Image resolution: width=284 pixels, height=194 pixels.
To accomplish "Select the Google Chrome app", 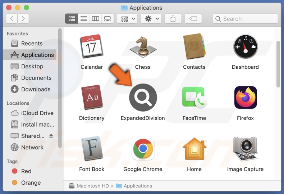I will click(x=143, y=149).
